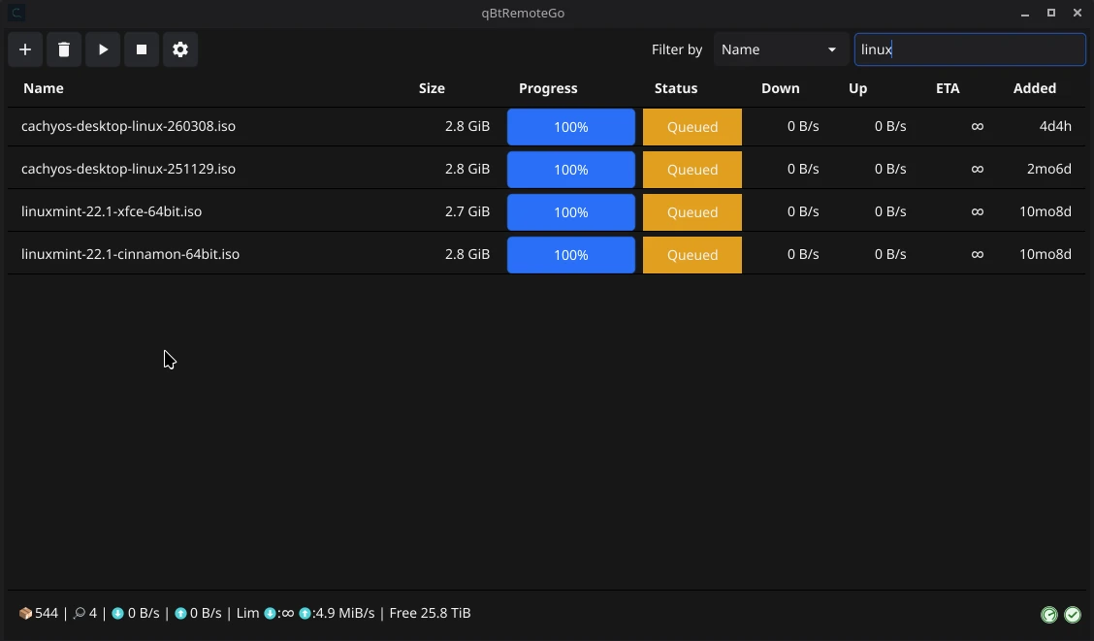Image resolution: width=1094 pixels, height=641 pixels.
Task: Select linuxmint-22.1-xfce-64bit.iso row name
Action: coord(112,211)
